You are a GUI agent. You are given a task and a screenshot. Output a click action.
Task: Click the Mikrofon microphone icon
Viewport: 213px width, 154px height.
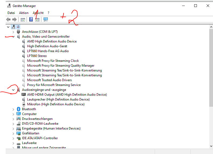(24, 104)
